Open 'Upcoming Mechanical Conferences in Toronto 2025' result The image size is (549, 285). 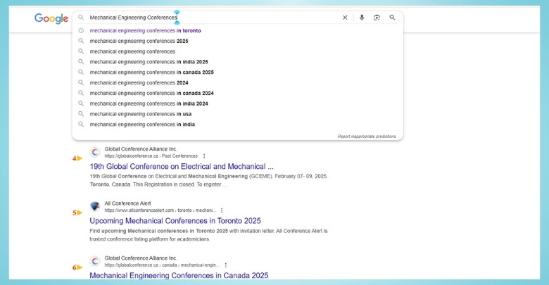(175, 220)
